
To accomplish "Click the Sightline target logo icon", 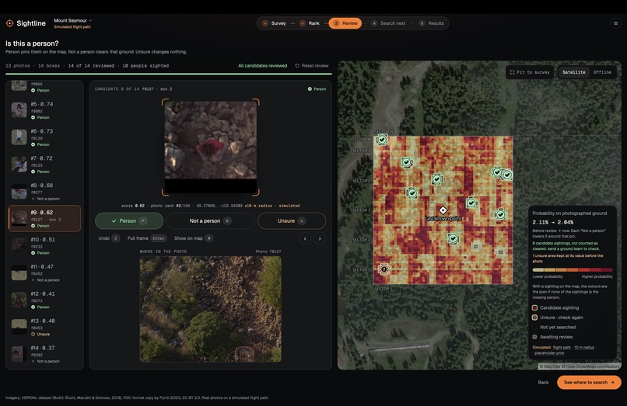I will pos(9,23).
